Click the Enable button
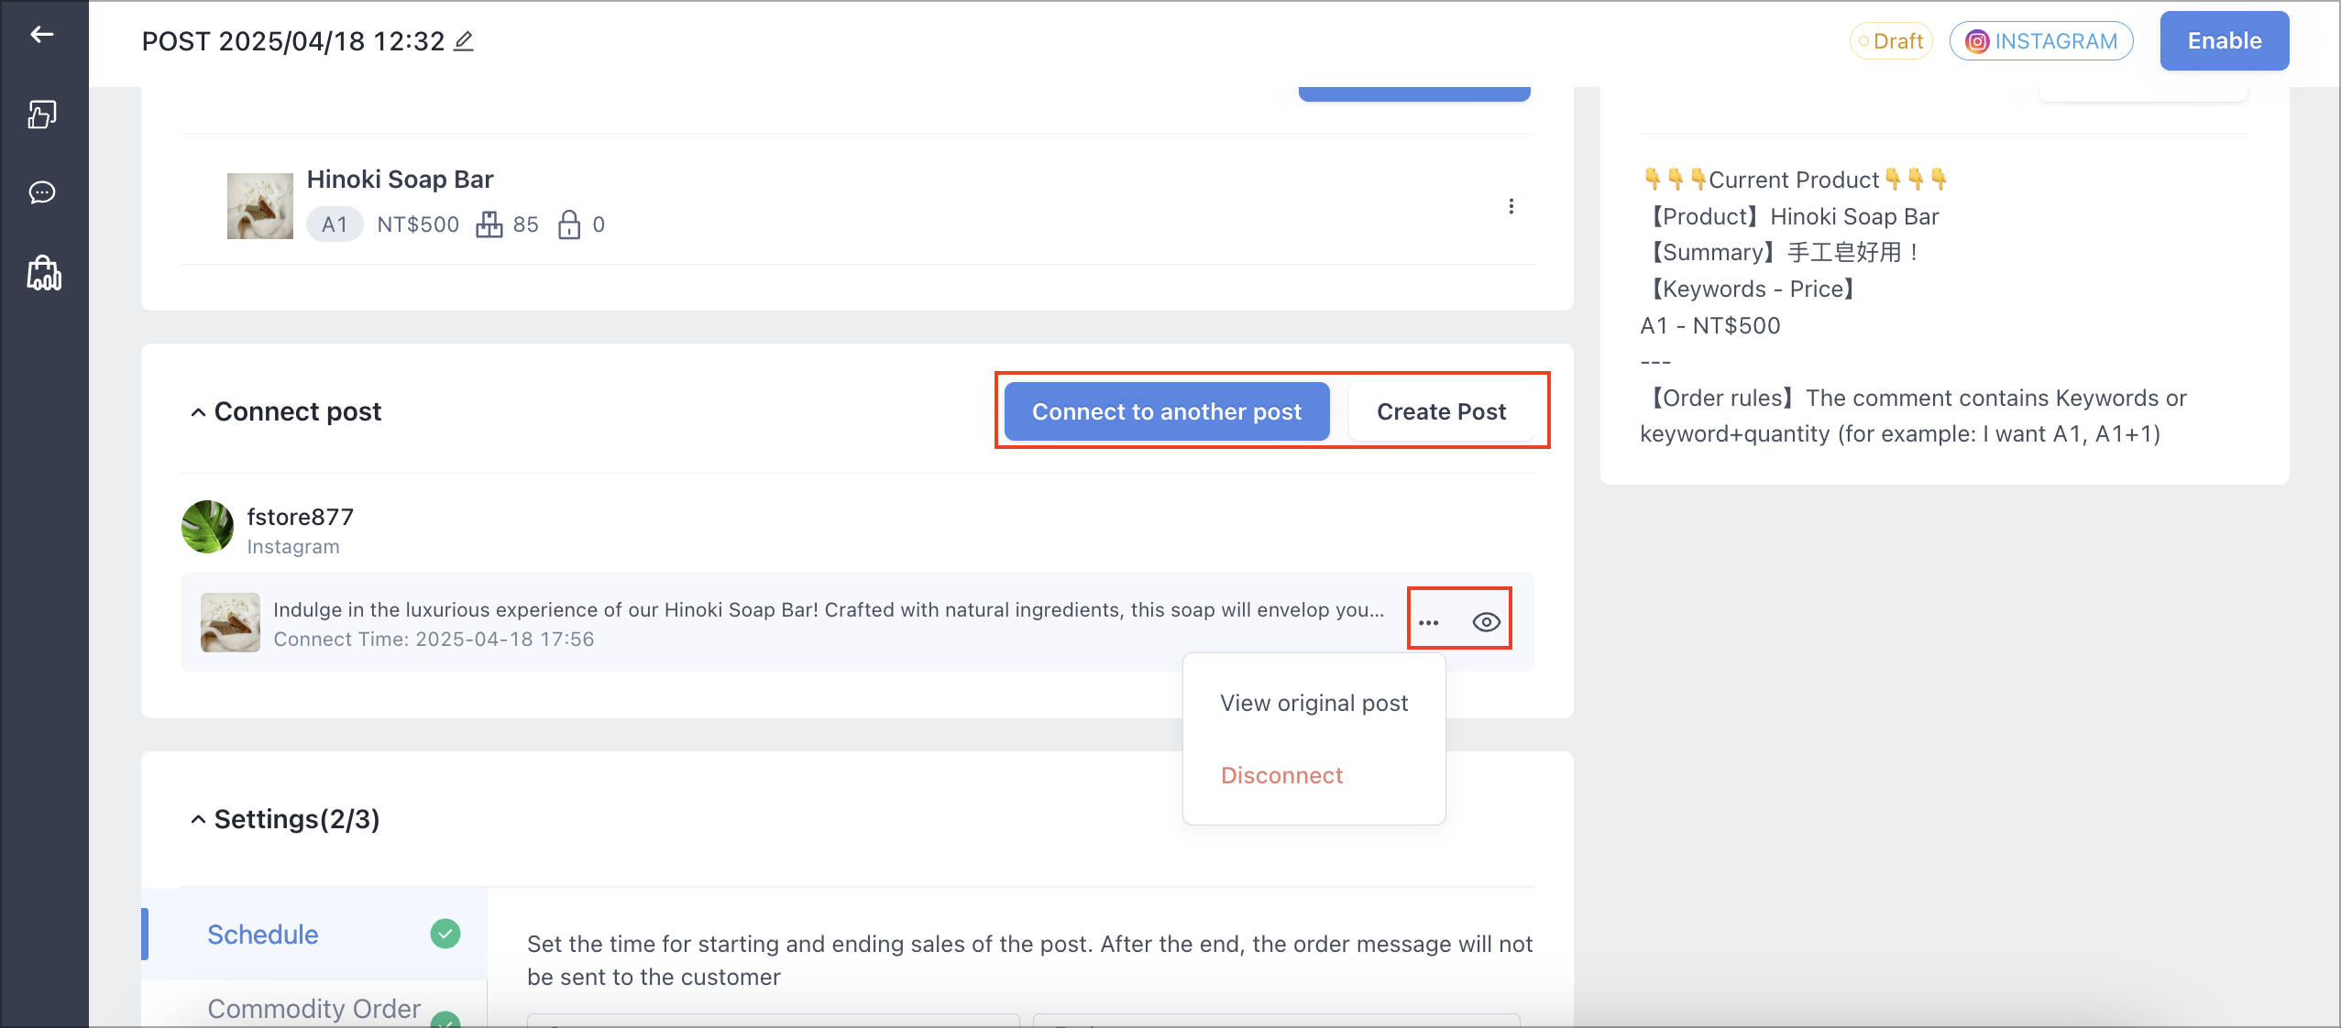 [2224, 41]
